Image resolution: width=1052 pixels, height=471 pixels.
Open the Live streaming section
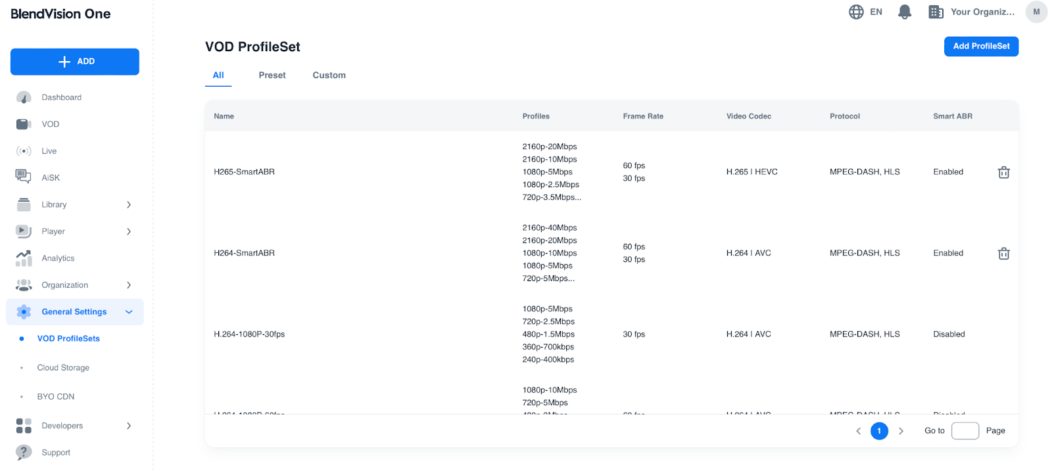[49, 151]
